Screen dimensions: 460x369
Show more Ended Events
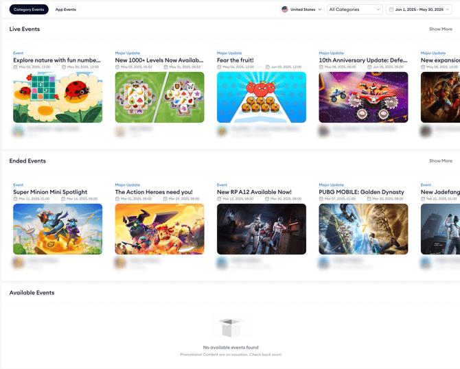click(x=440, y=161)
